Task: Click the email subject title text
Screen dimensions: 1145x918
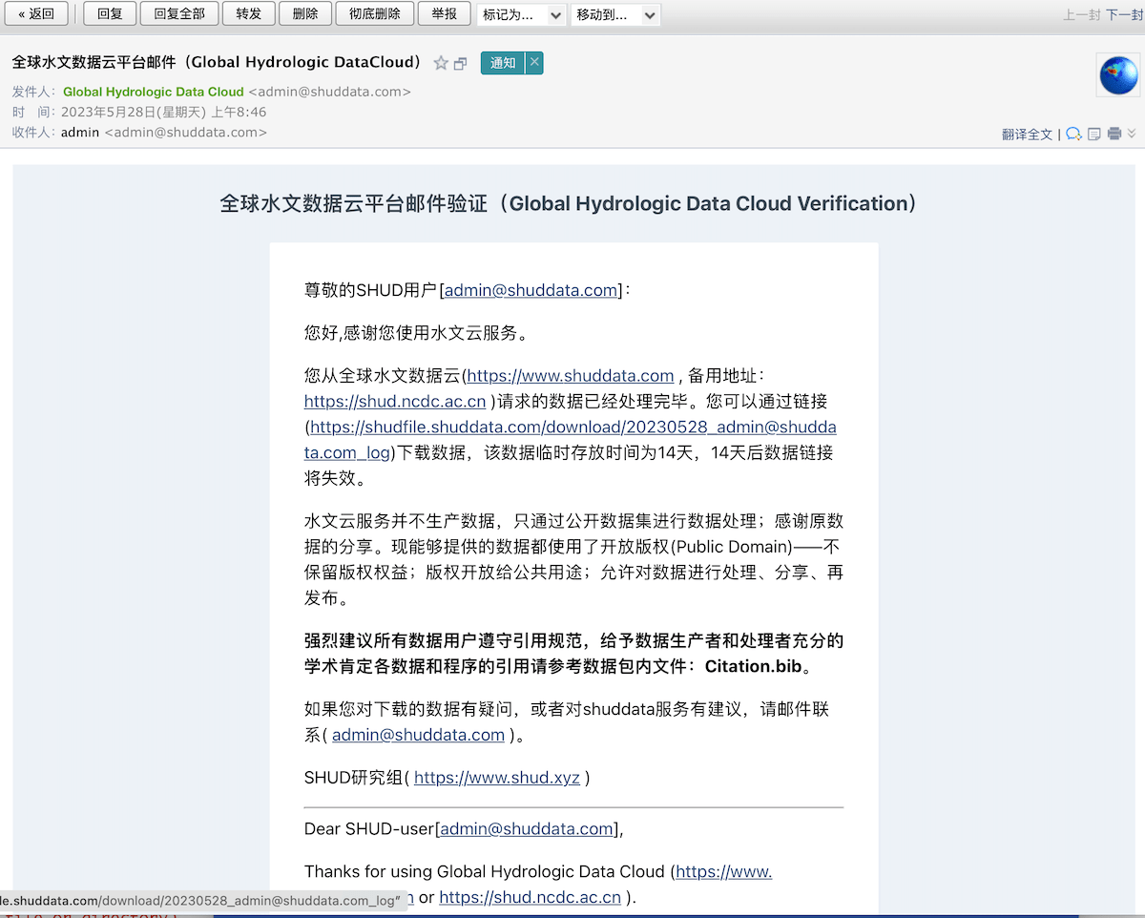Action: tap(217, 63)
